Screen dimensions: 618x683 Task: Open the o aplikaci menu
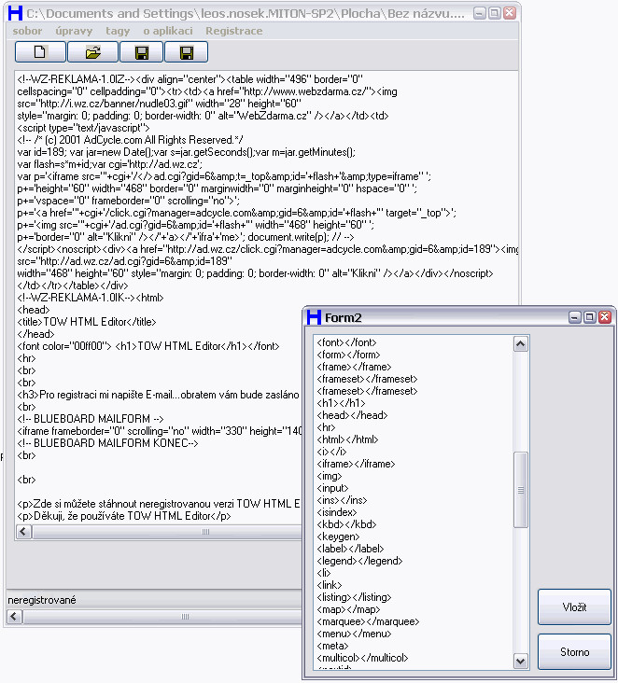[168, 31]
